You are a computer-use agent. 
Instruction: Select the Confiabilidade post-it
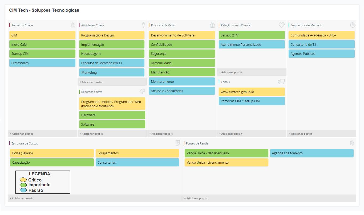click(182, 44)
